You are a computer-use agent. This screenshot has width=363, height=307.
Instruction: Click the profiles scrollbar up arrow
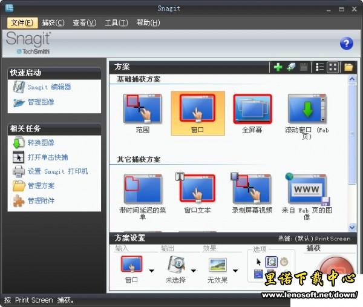pos(352,79)
